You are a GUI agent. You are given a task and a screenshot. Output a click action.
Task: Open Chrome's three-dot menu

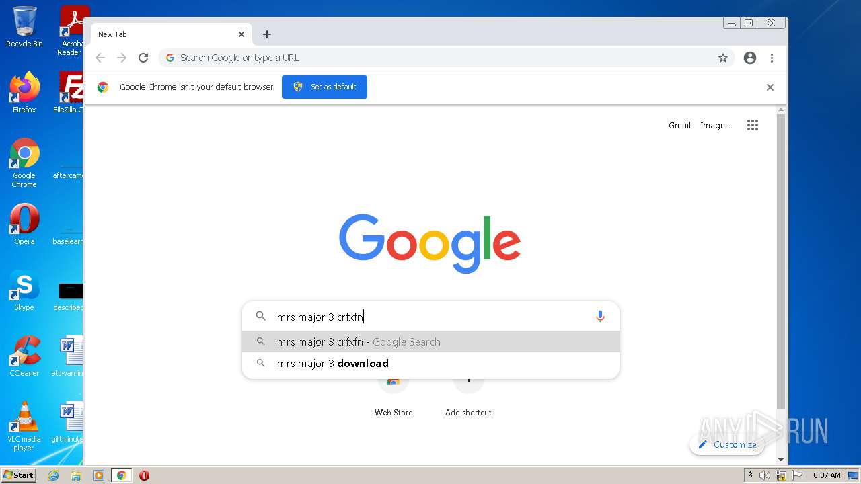coord(772,58)
